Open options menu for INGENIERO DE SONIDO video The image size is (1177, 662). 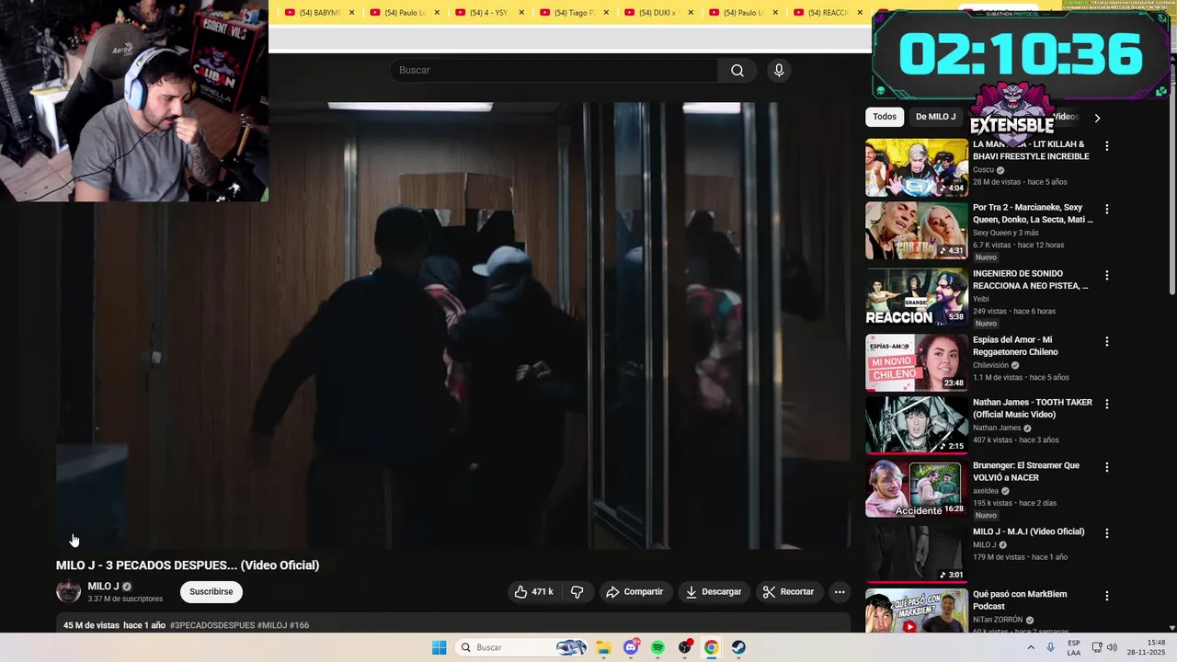click(x=1107, y=276)
